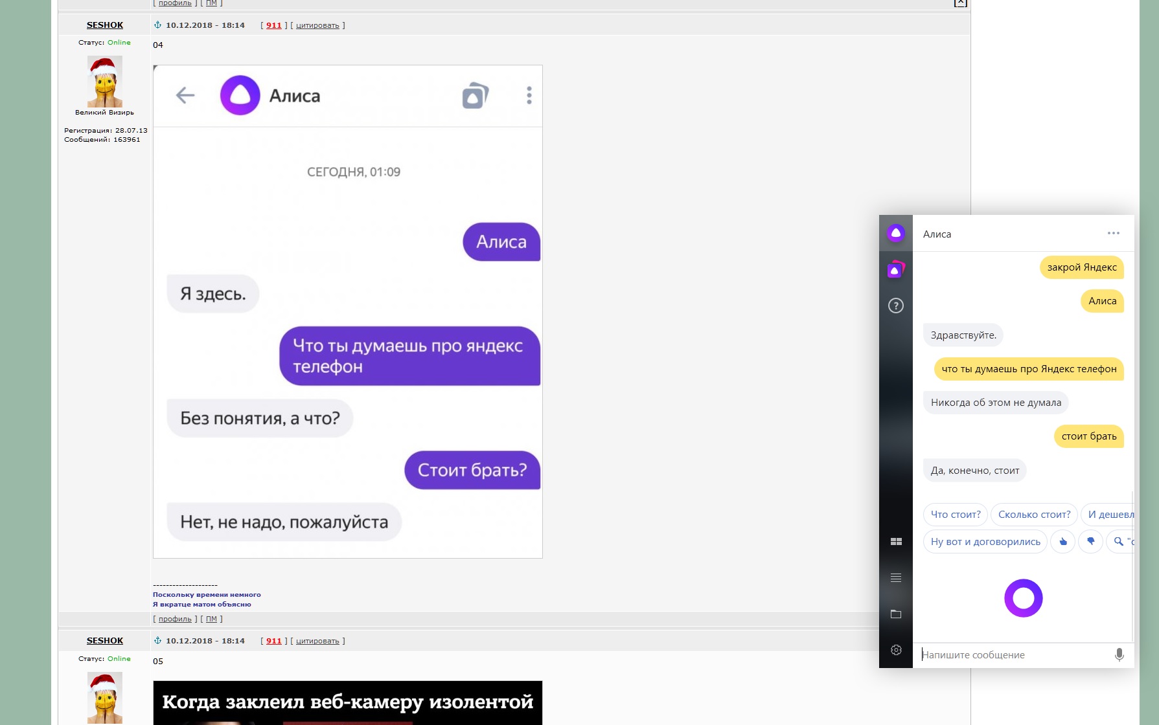Viewport: 1159px width, 725px height.
Task: Click the yellow "стоит брать" message bubble
Action: [x=1089, y=436]
